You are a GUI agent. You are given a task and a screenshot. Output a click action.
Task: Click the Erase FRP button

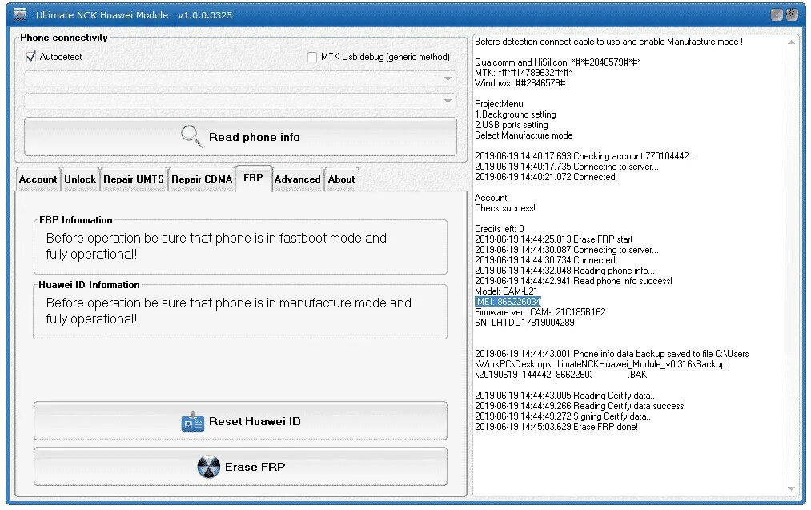[x=240, y=467]
